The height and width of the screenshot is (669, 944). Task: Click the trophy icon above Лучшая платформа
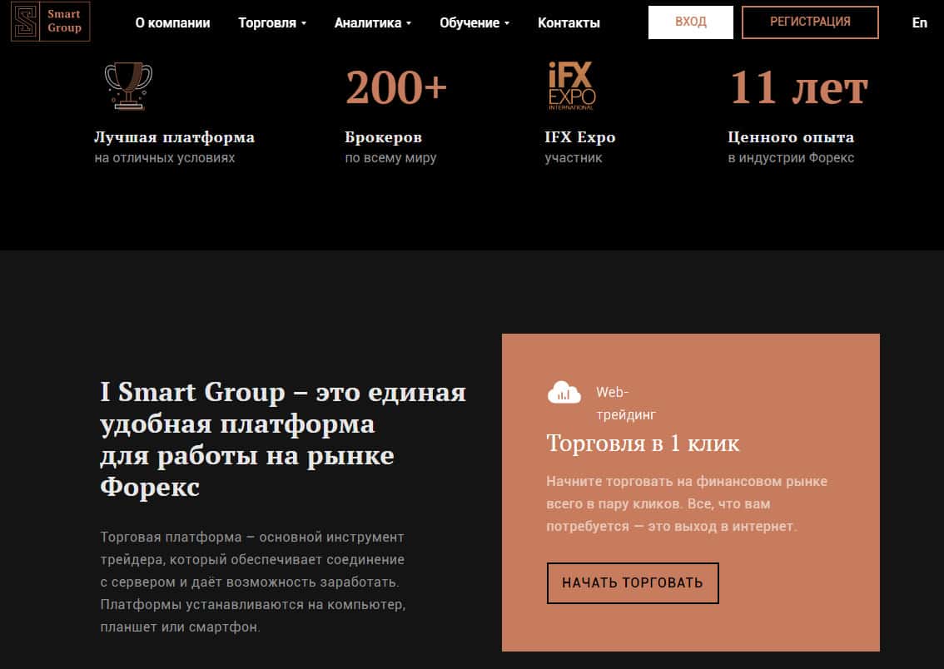point(128,87)
